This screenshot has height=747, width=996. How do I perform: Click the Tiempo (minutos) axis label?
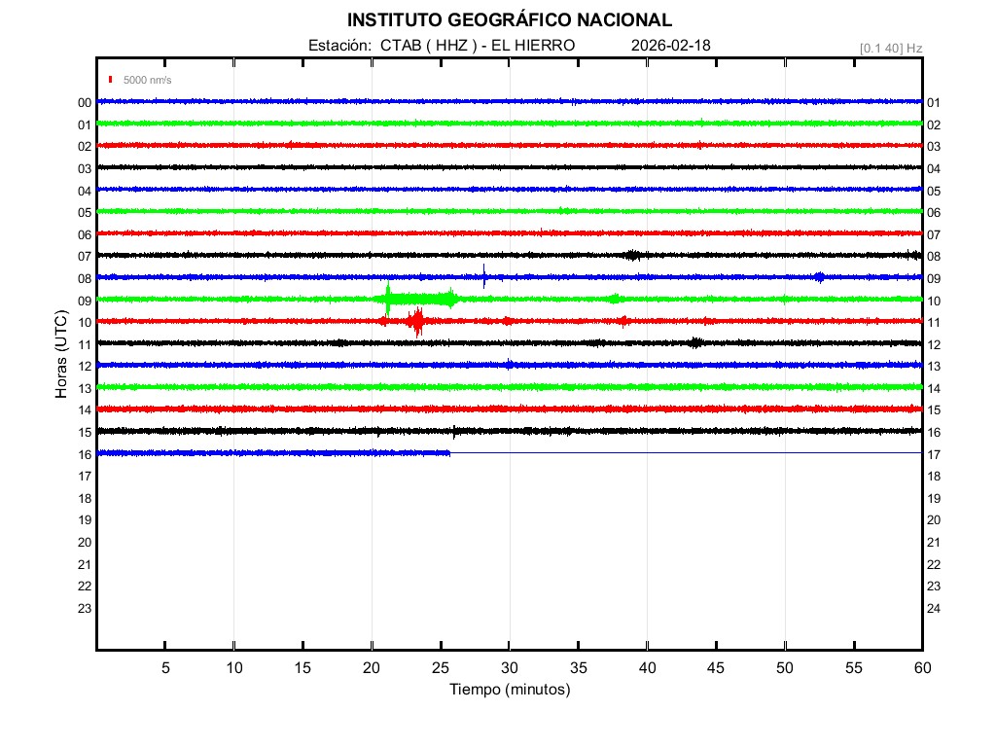coord(509,690)
